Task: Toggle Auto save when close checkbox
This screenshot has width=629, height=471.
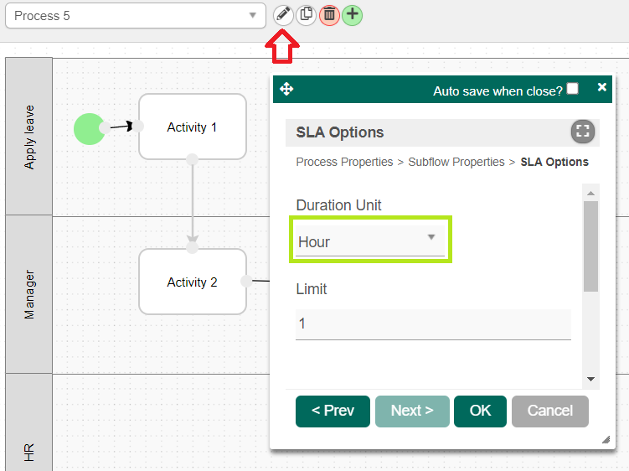Action: (x=572, y=88)
